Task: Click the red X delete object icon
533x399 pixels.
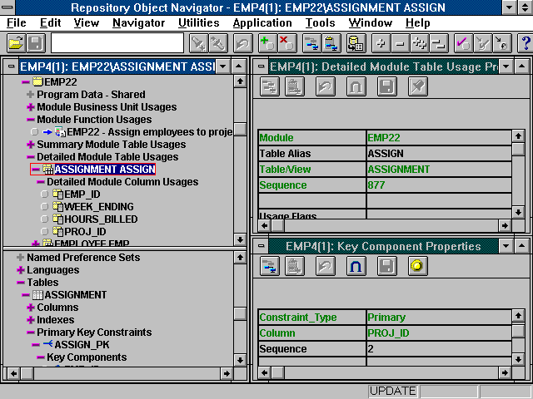Action: click(286, 42)
